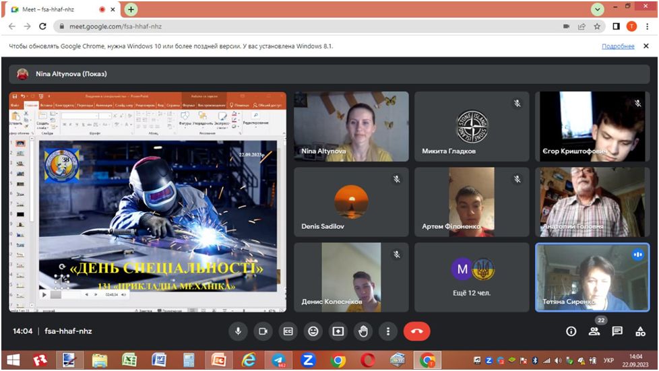Select Тетяна Сиренко video tile
The image size is (659, 371).
592,277
